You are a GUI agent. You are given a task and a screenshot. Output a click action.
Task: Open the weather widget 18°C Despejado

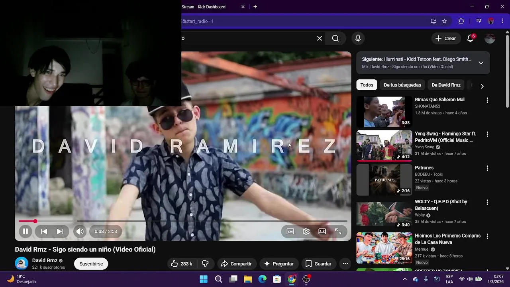(22, 279)
